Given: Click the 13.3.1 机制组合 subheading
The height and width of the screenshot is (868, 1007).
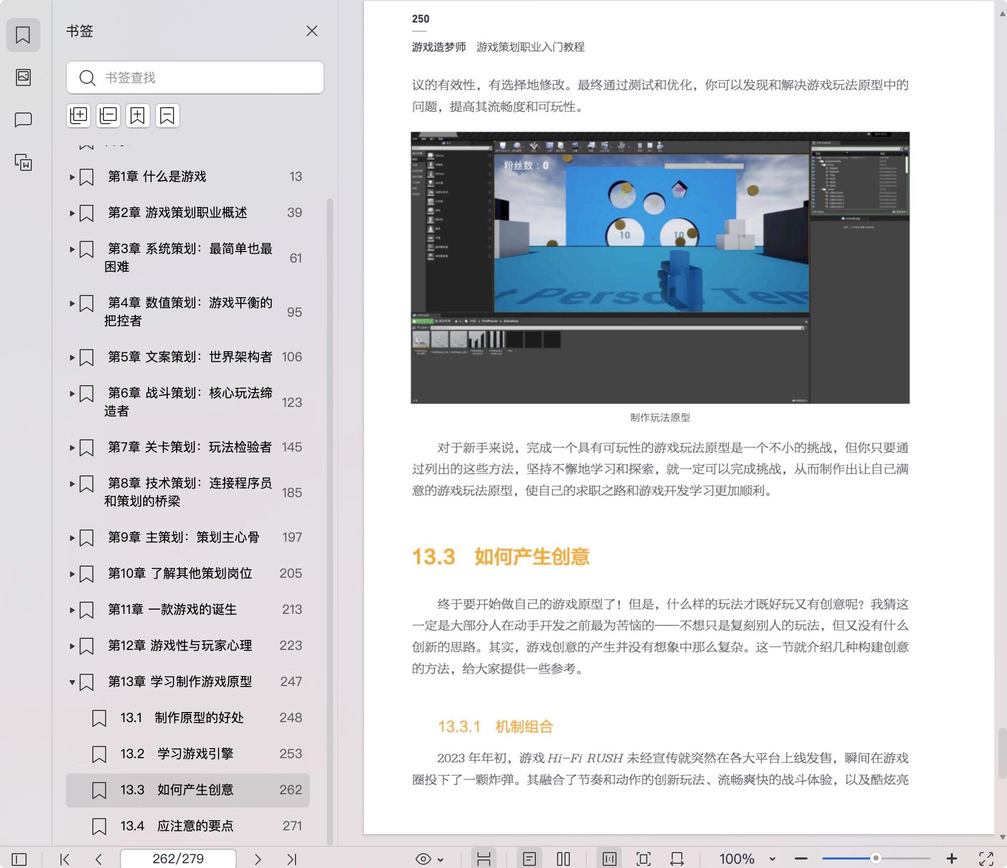Looking at the screenshot, I should [496, 726].
